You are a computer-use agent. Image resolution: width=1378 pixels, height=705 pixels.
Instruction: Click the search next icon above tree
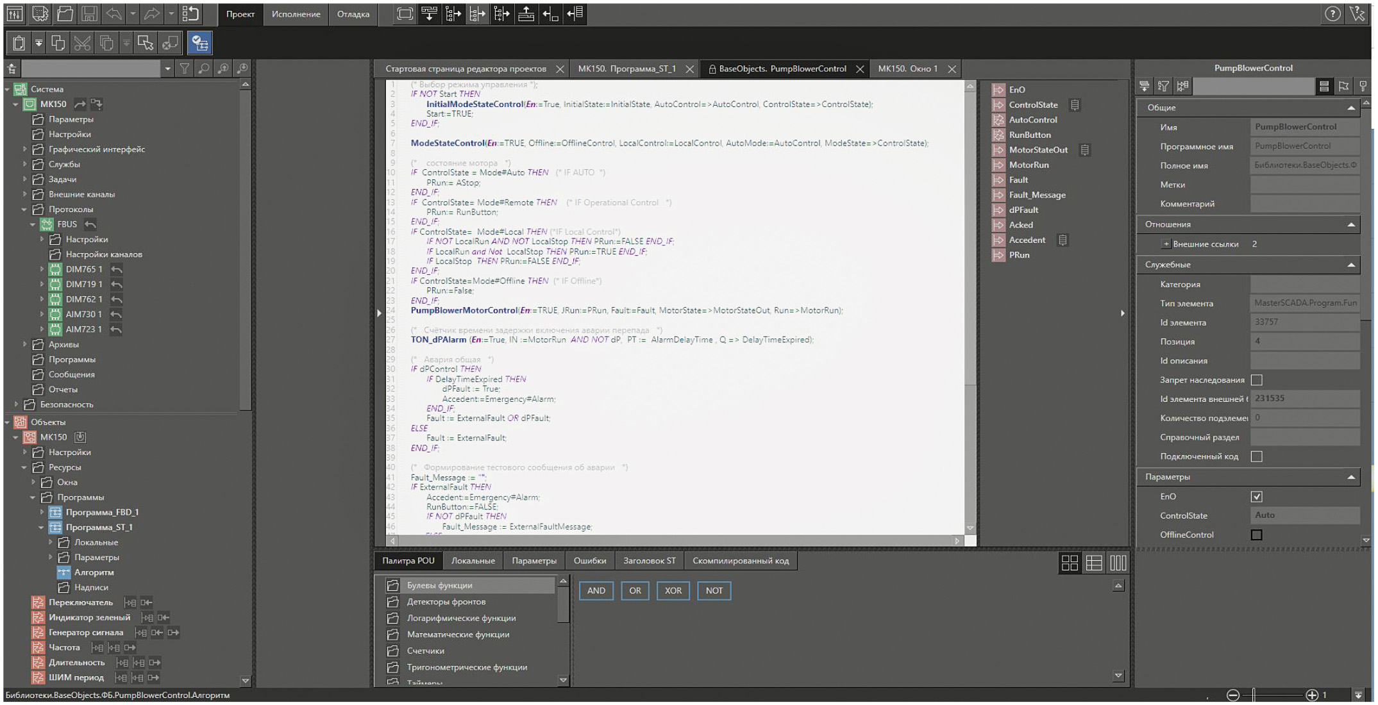(242, 69)
